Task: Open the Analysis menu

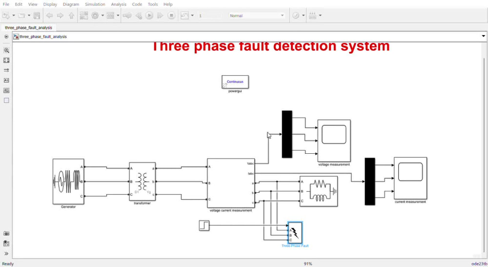Action: coord(119,4)
